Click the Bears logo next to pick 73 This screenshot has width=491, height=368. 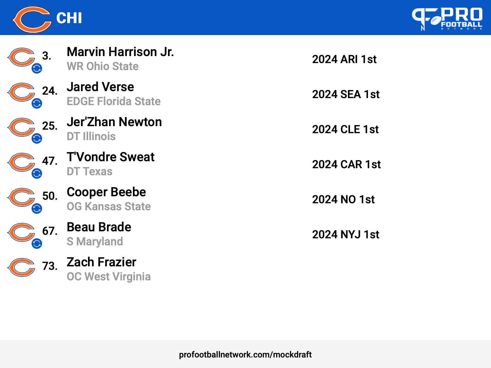tap(21, 267)
